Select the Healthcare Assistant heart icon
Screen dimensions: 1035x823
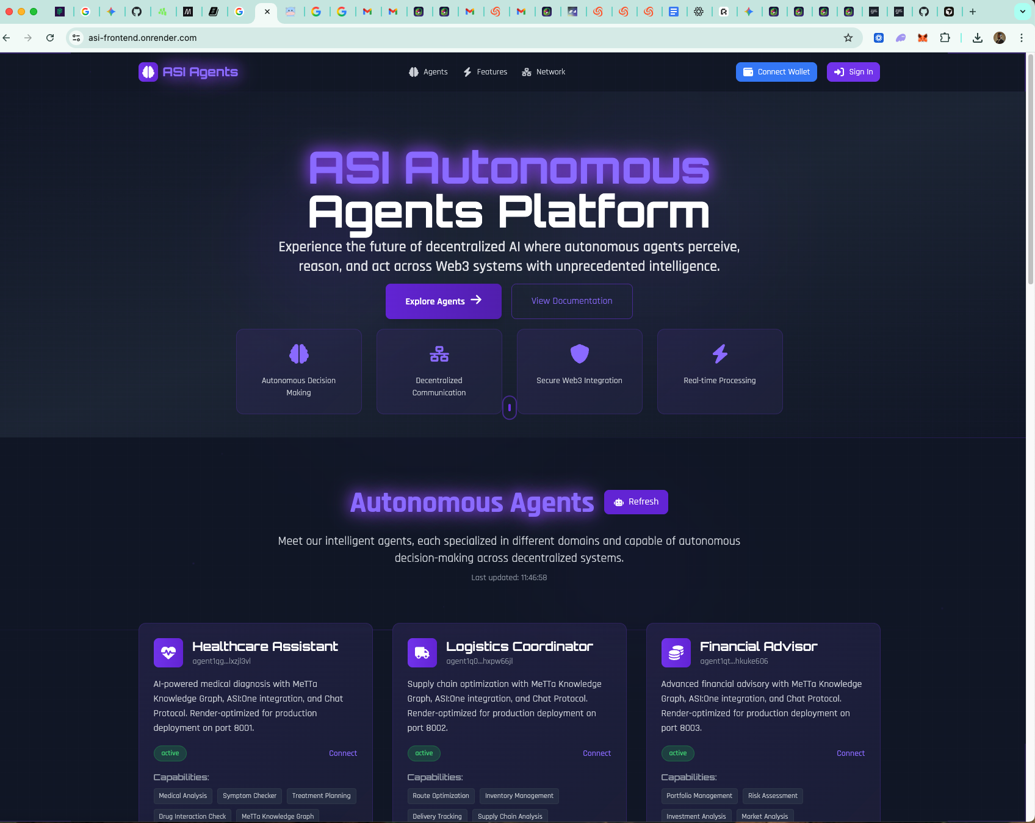tap(168, 652)
